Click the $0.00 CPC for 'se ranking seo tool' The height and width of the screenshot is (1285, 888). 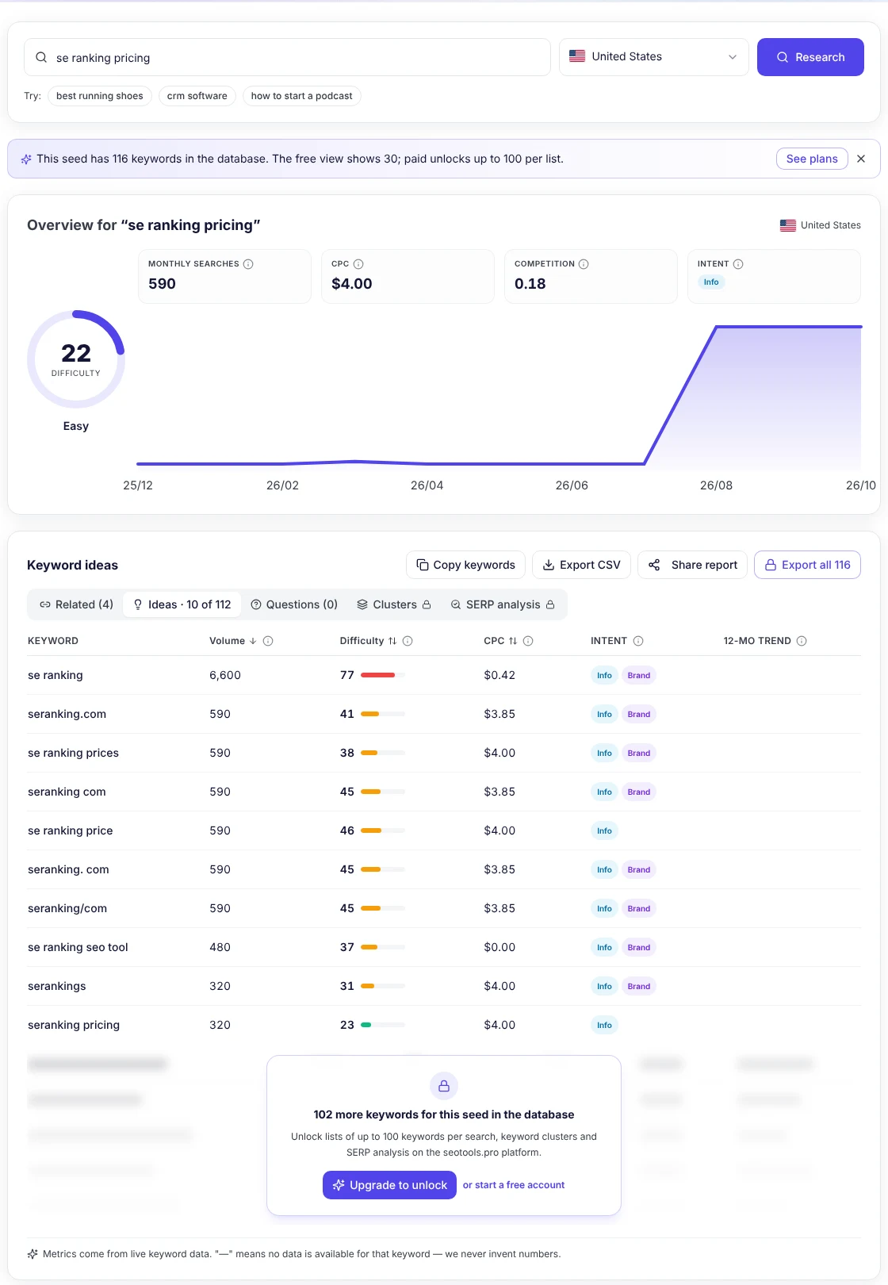point(499,947)
